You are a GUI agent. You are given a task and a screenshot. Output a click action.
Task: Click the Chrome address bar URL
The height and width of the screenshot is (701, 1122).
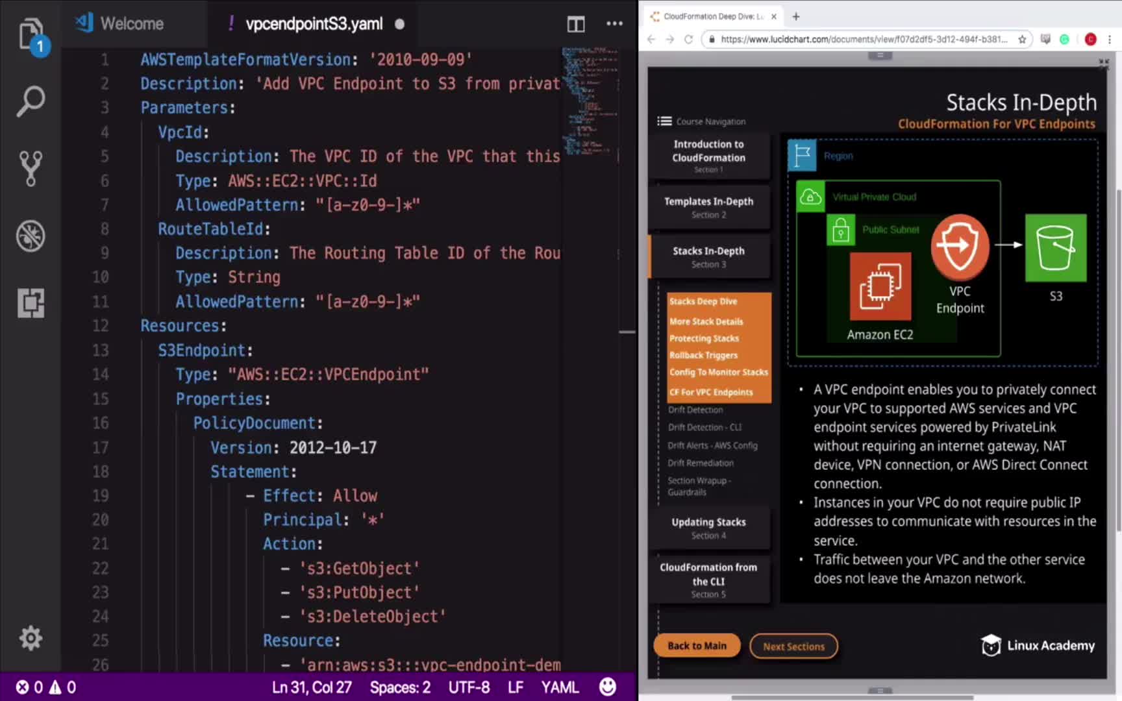864,40
